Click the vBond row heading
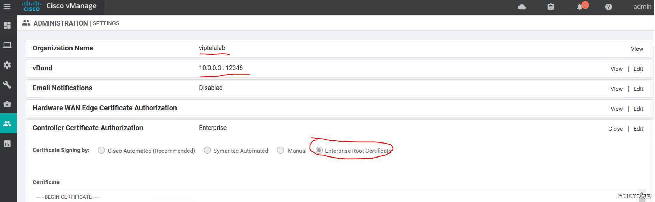 click(42, 68)
